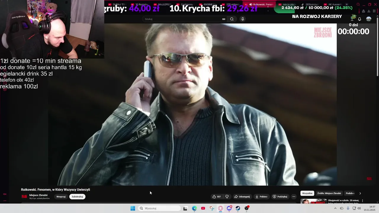Open Task View on the taskbar
The height and width of the screenshot is (213, 379).
tap(185, 208)
